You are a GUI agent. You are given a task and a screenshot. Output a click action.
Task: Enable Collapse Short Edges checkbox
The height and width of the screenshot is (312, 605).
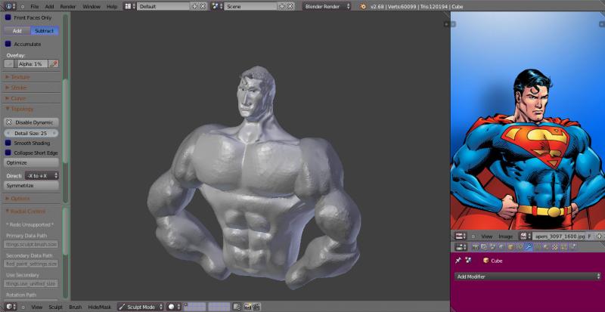[8, 153]
